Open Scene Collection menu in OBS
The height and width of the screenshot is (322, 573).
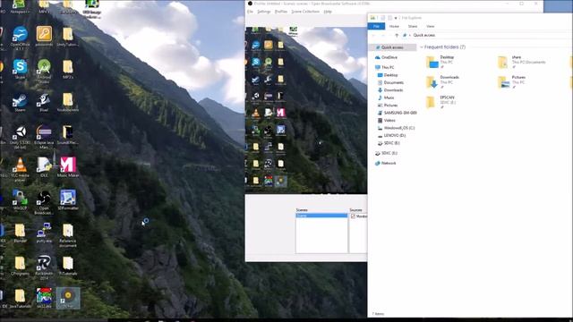pos(305,12)
